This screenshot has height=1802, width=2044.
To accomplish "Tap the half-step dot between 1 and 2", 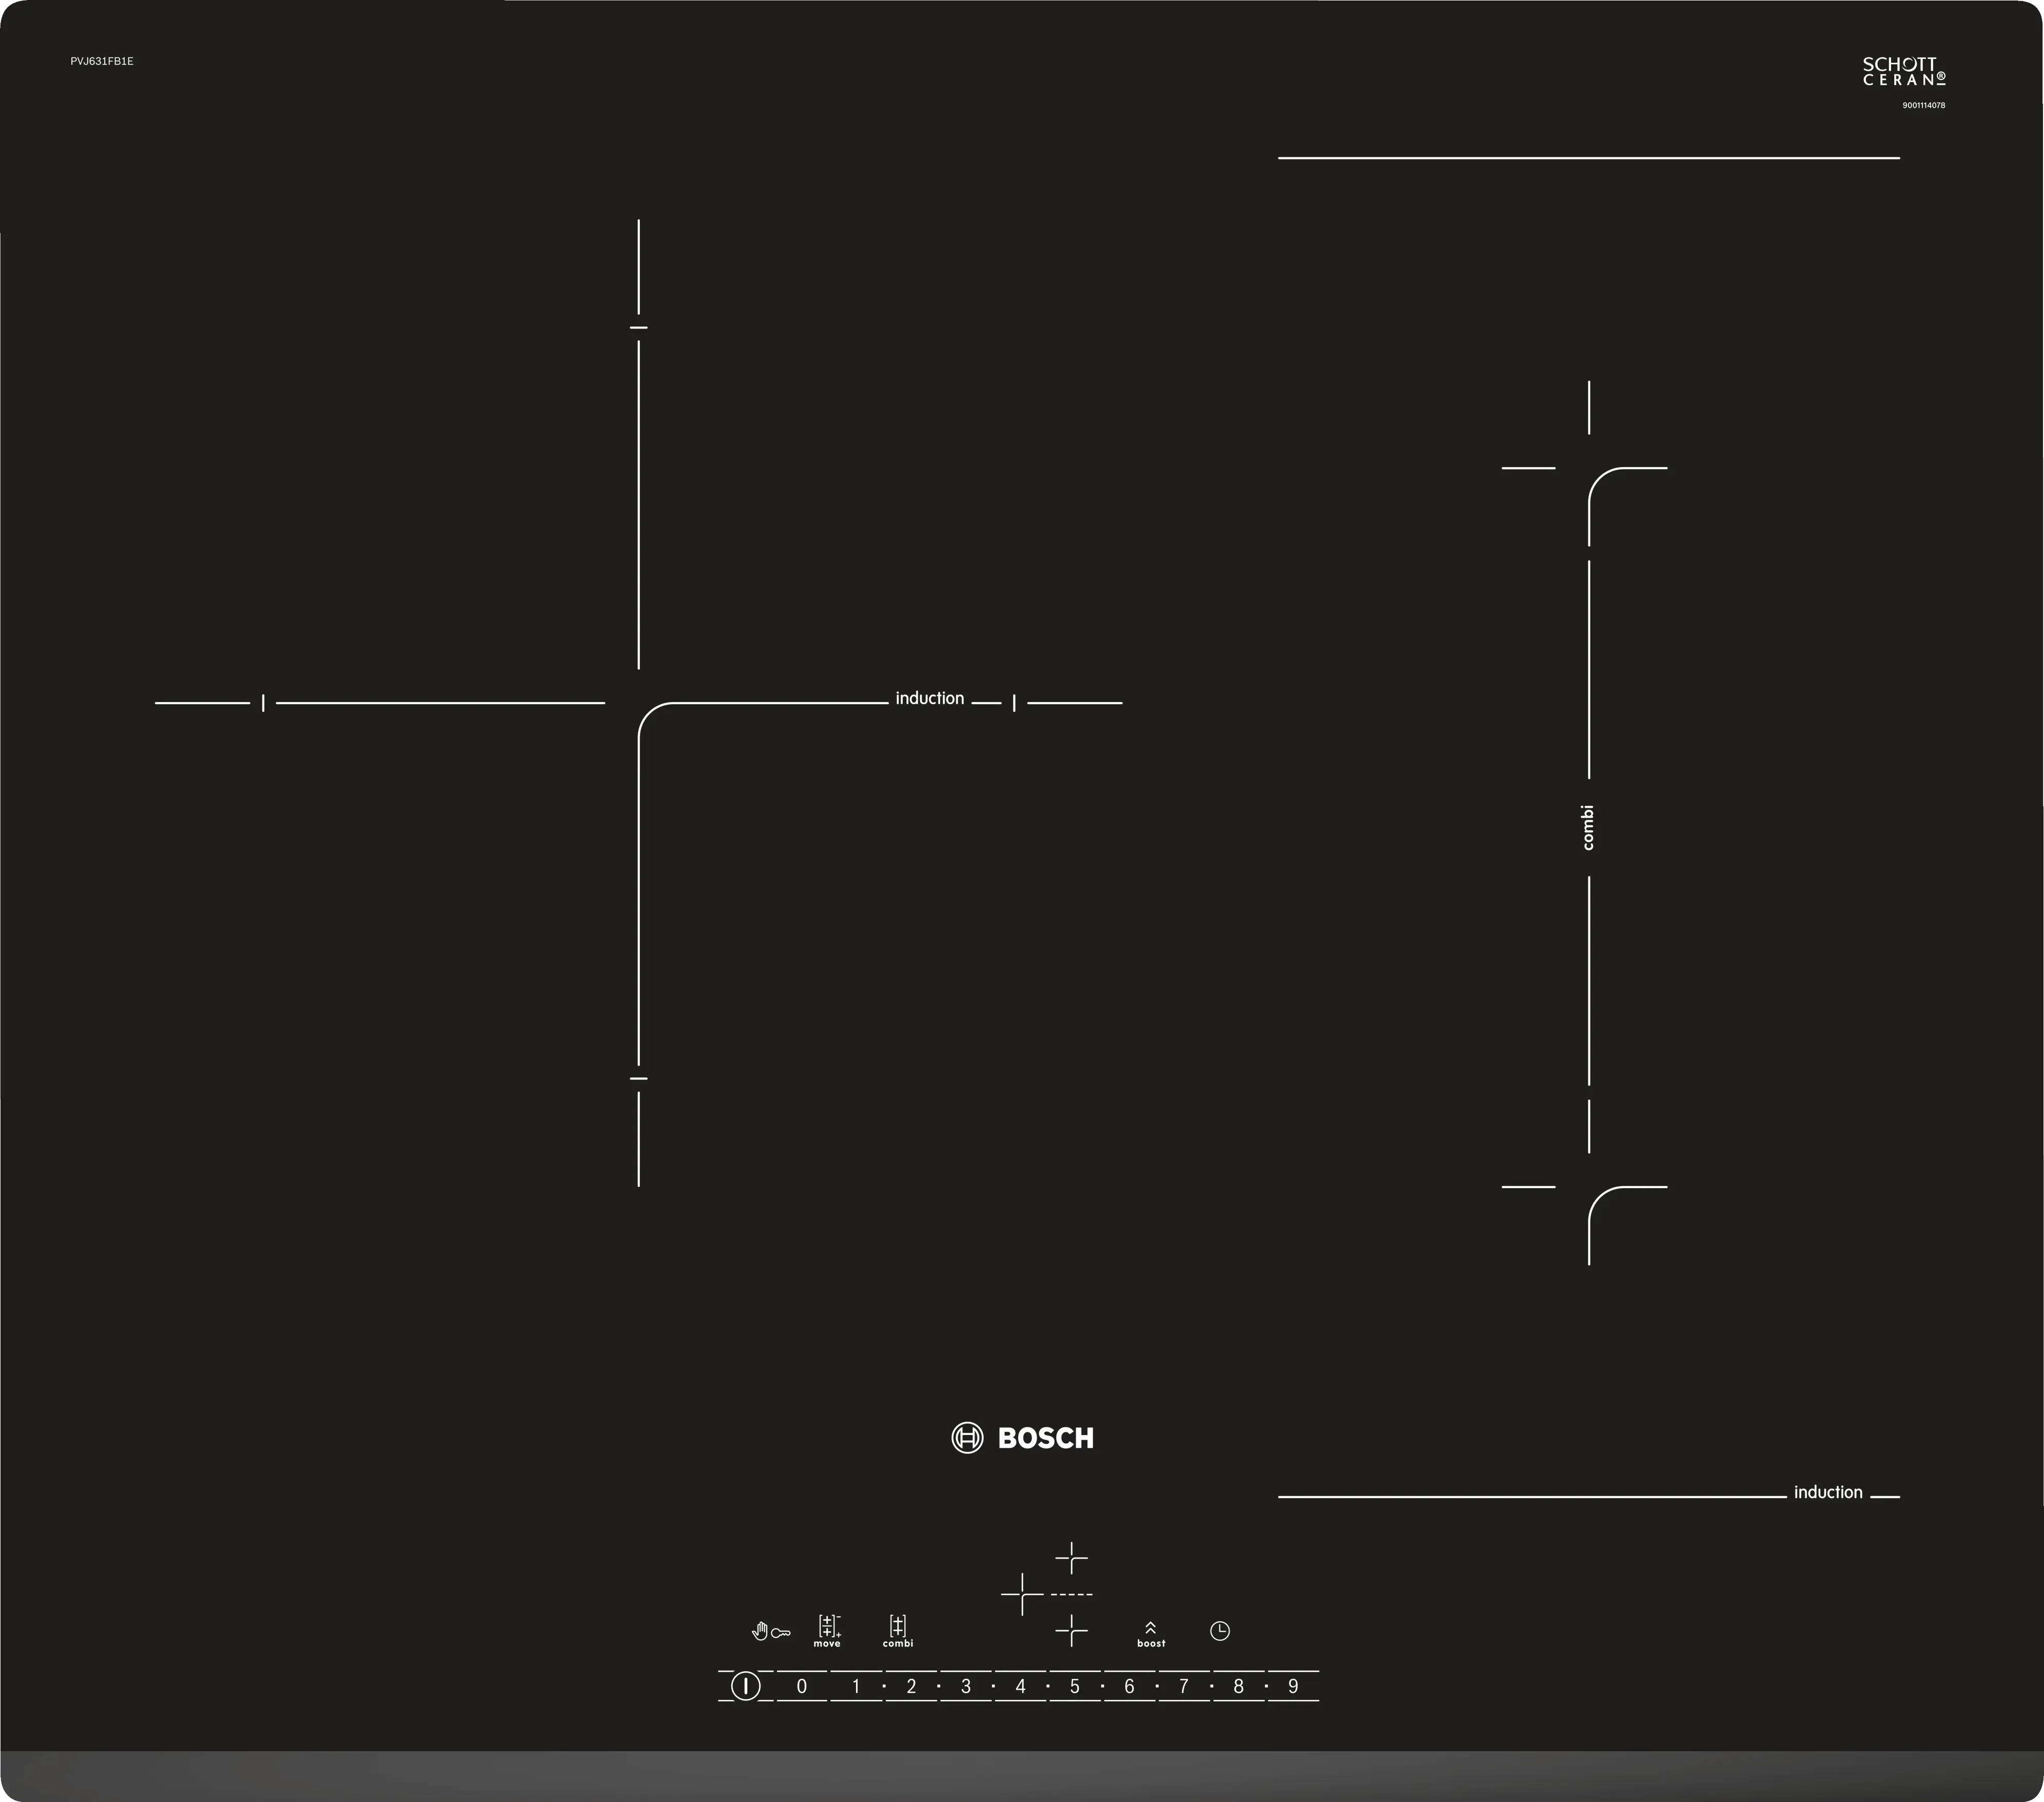I will tap(884, 1686).
